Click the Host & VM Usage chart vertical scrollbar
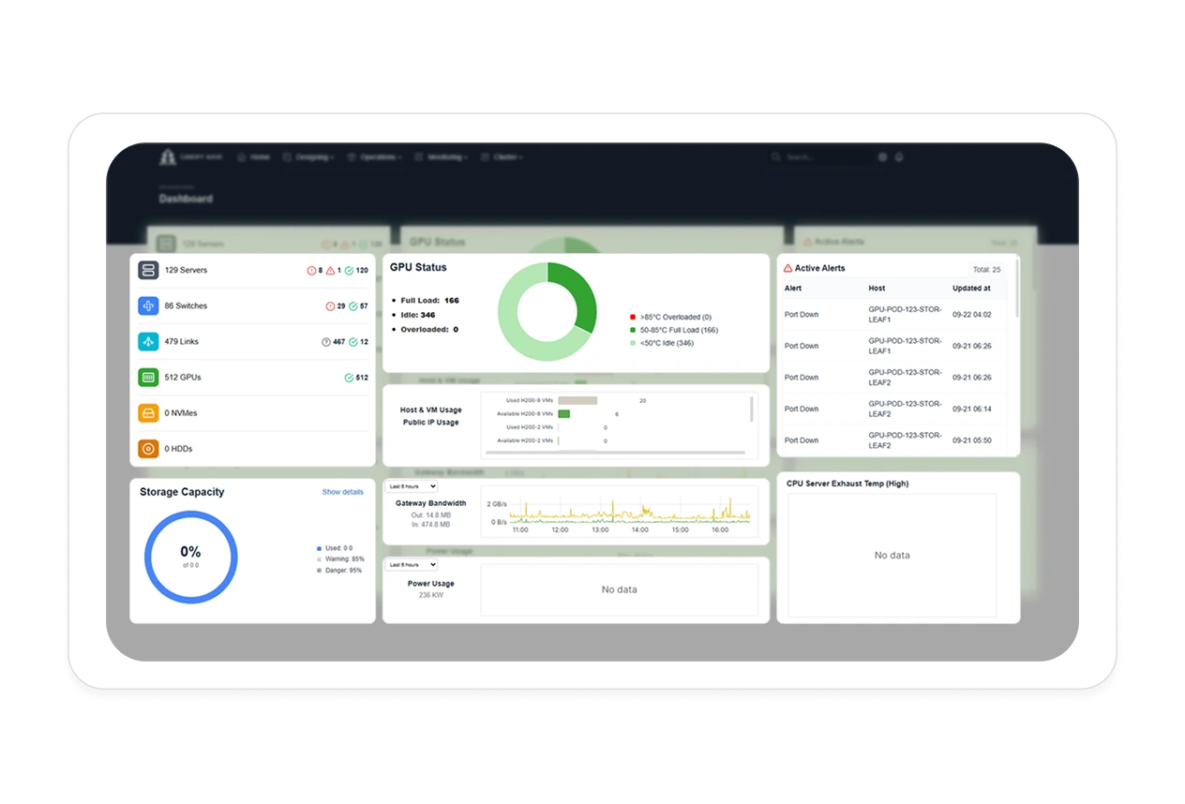Viewport: 1185px width, 804px height. (751, 409)
